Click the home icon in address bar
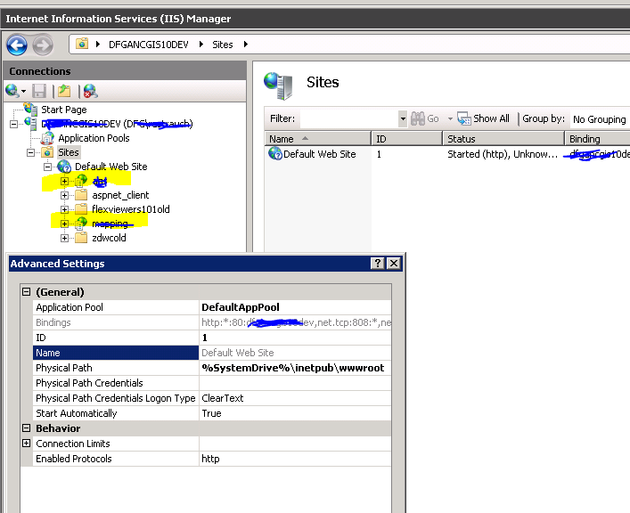The height and width of the screenshot is (513, 630). point(82,44)
